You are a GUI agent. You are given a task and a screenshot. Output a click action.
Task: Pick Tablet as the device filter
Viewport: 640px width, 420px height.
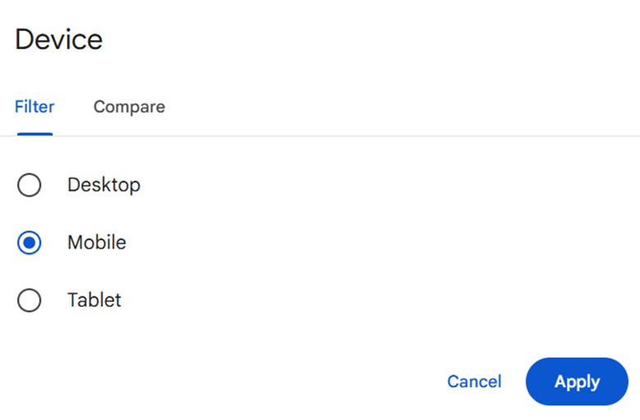[x=29, y=300]
